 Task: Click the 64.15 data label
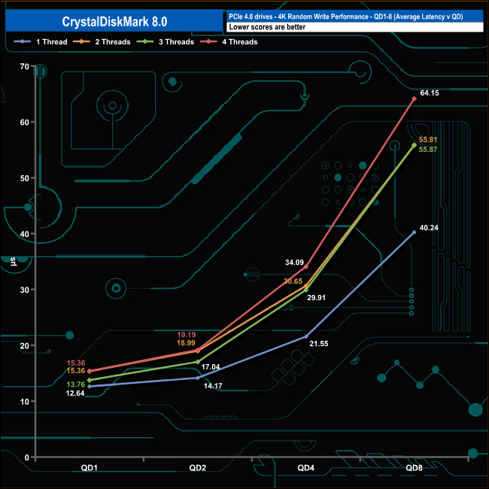pos(430,93)
